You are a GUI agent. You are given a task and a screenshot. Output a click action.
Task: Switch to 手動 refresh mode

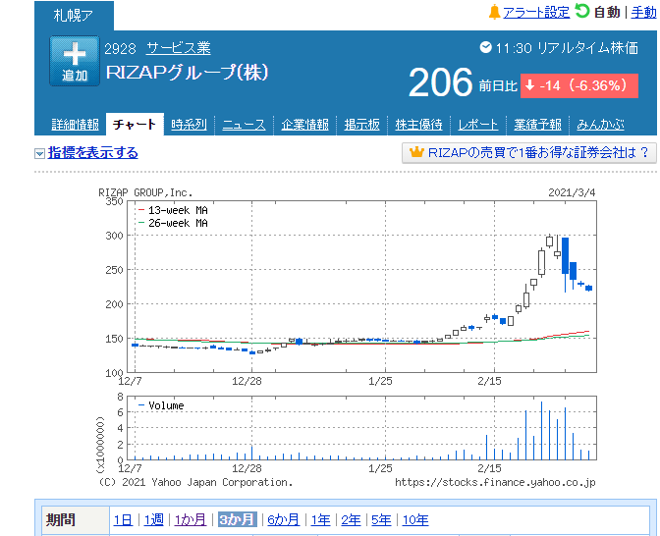(643, 13)
